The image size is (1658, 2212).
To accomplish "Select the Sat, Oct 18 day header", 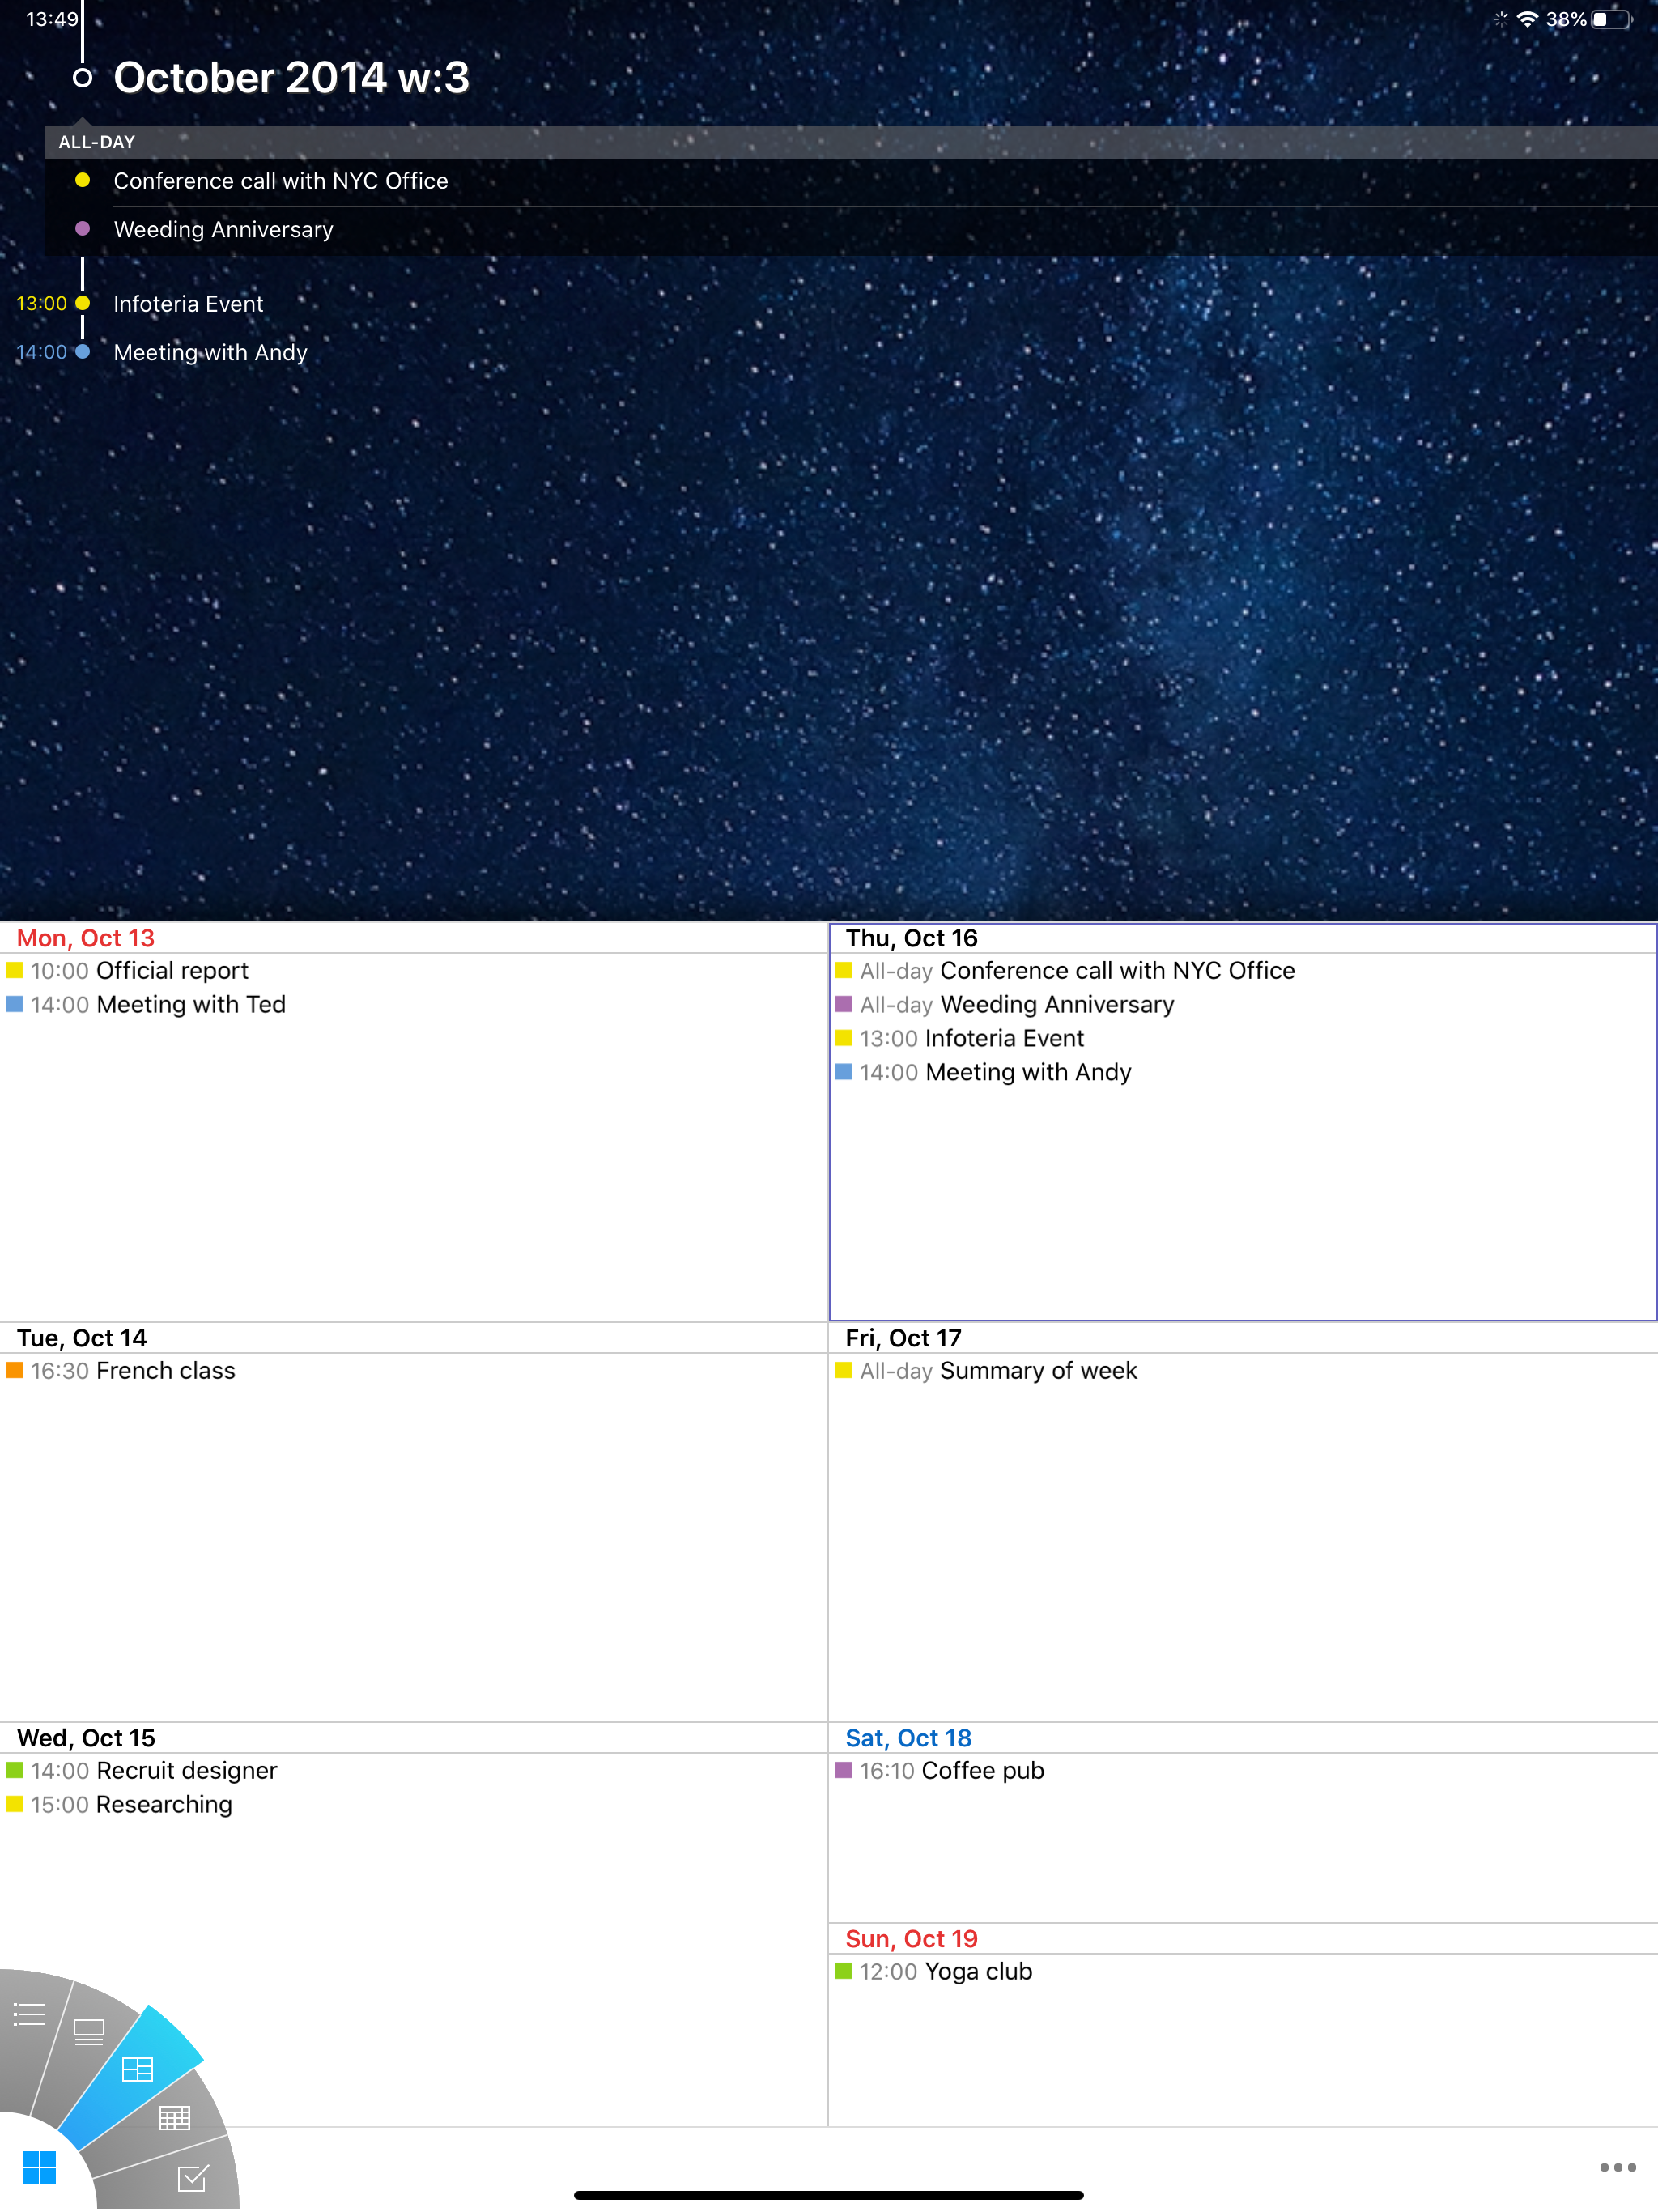I will pos(908,1738).
